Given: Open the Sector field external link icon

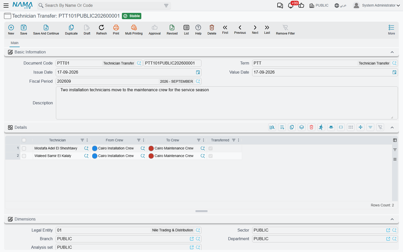Looking at the screenshot, I should 388,230.
